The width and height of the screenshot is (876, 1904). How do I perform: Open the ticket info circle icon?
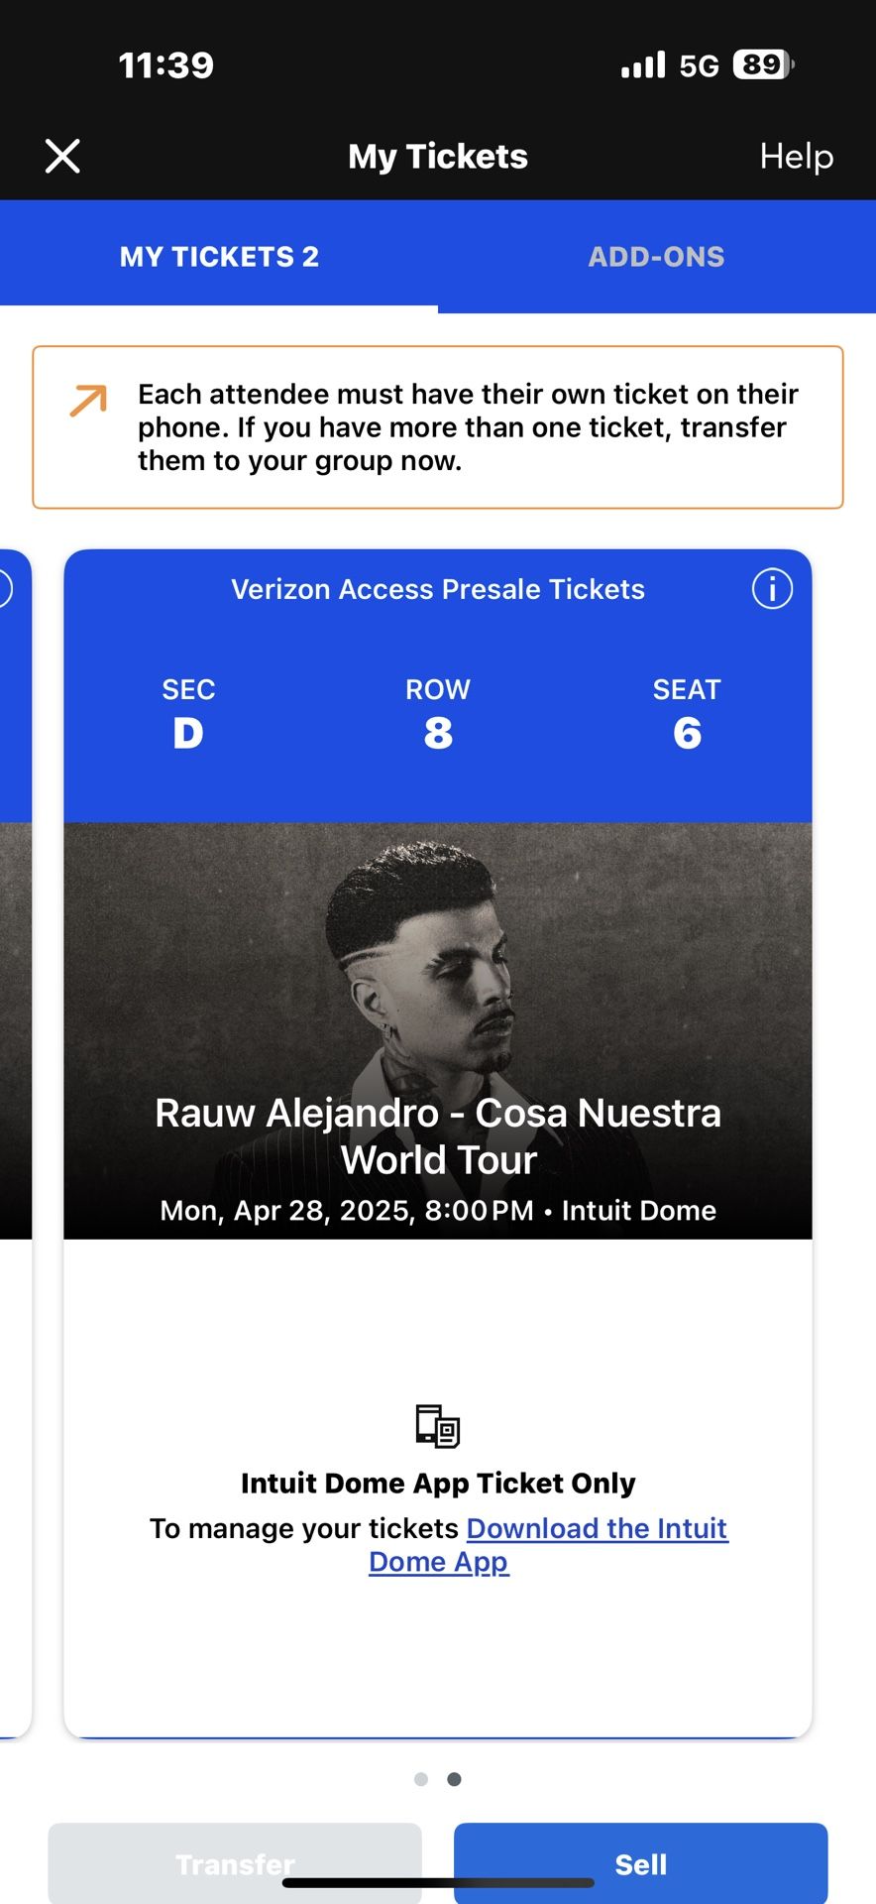(772, 589)
